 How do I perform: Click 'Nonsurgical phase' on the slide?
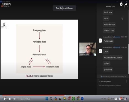(39, 42)
